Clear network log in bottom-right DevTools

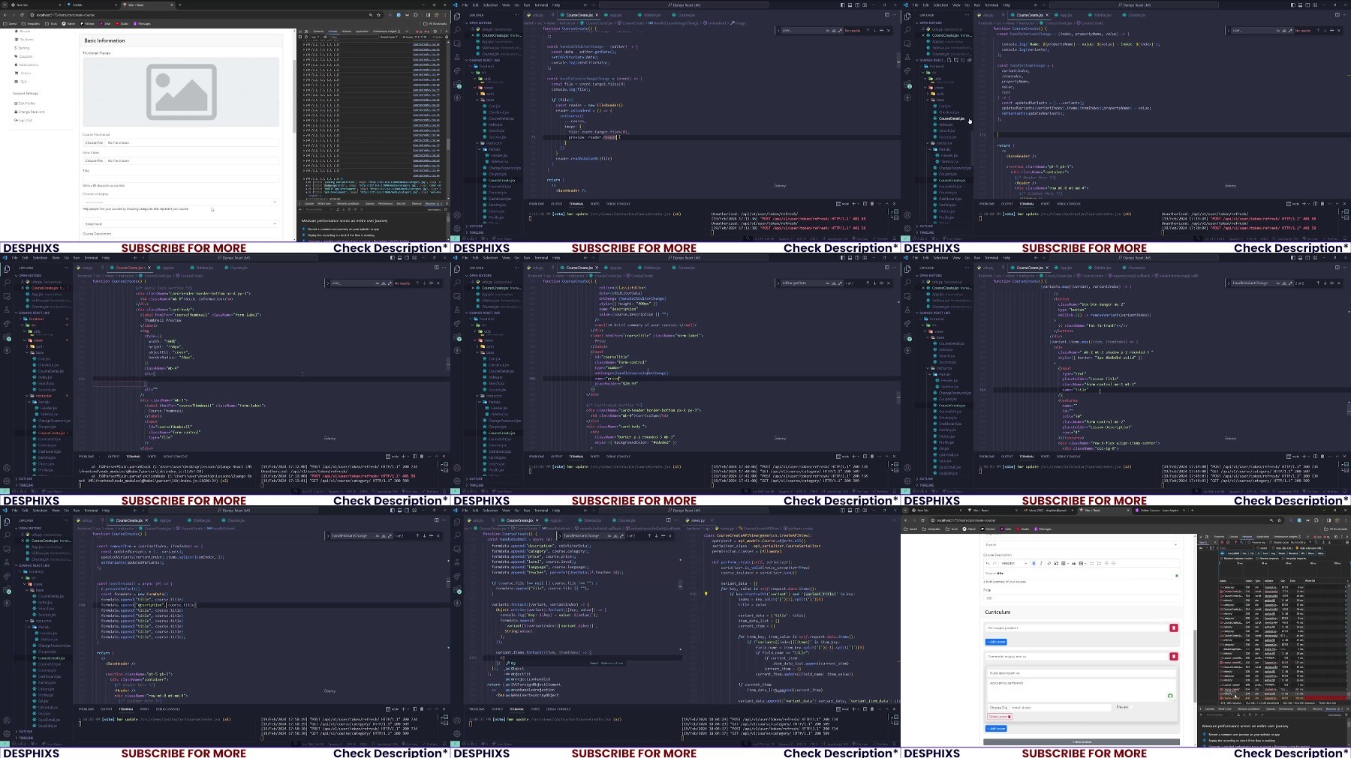tap(1228, 542)
